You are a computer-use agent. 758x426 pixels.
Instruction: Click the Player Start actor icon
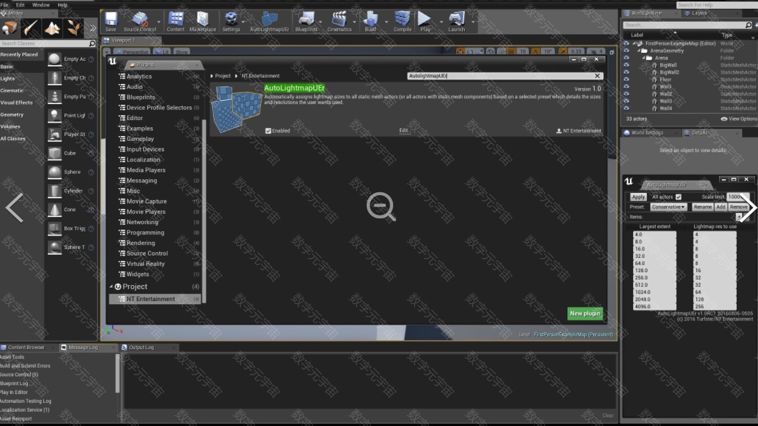(x=54, y=134)
